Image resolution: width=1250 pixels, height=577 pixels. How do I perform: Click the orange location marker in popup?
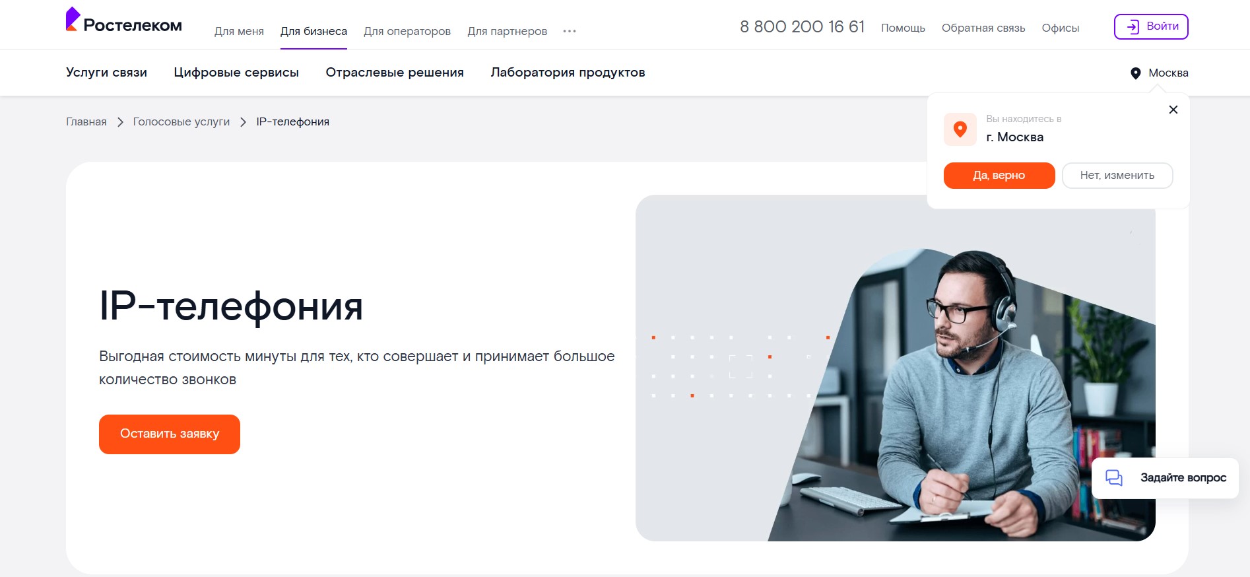click(x=960, y=129)
